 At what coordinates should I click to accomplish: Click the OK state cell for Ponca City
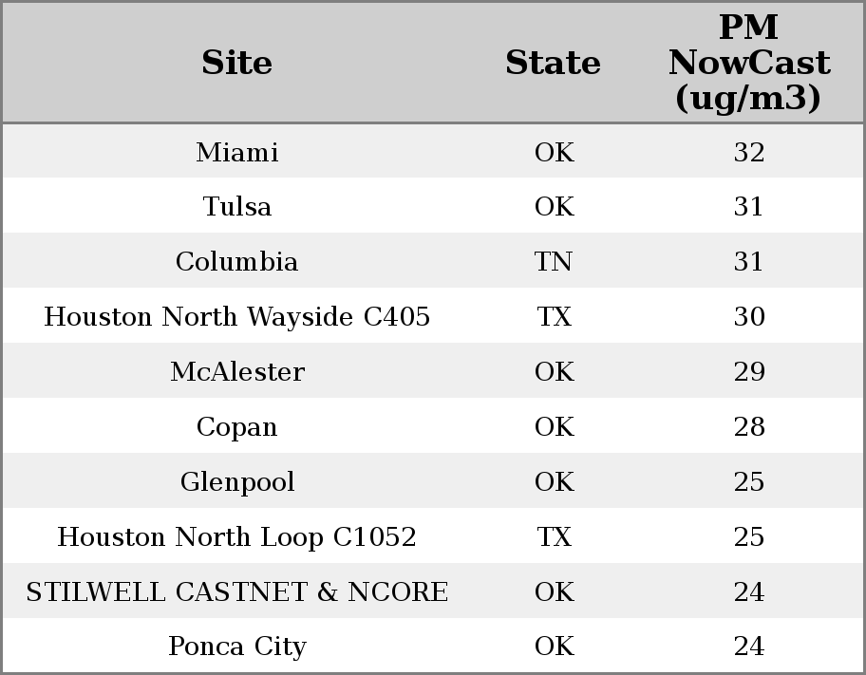554,647
